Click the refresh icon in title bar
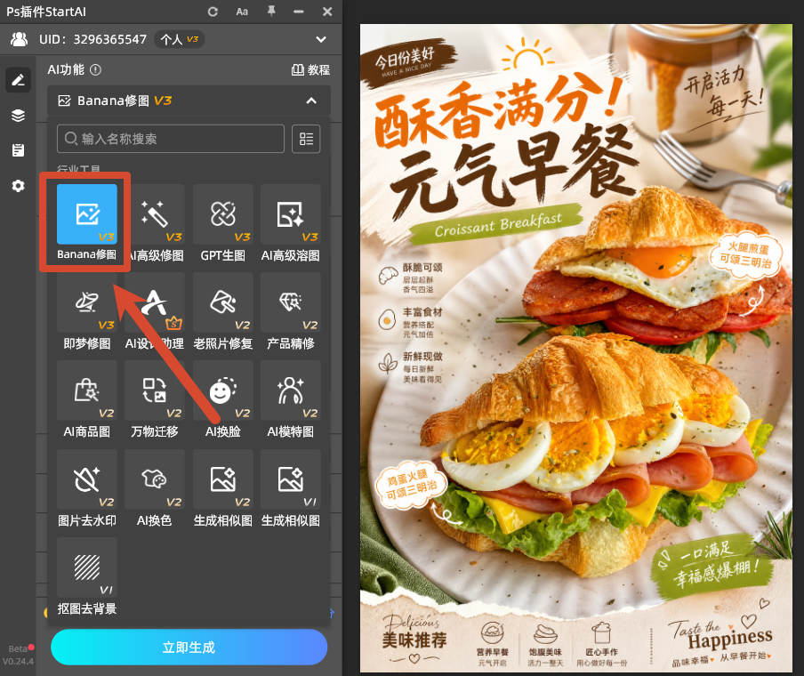Image resolution: width=804 pixels, height=676 pixels. click(213, 12)
